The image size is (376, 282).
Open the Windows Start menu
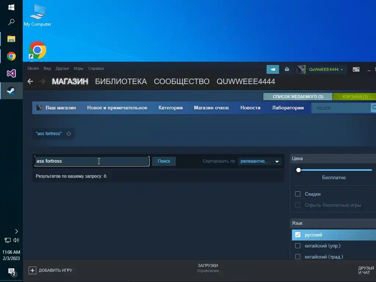pos(11,7)
